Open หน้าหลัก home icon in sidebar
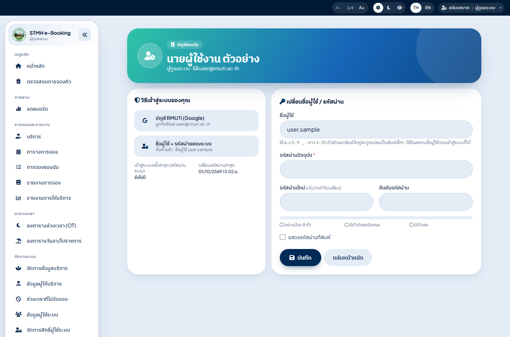This screenshot has height=337, width=510. tap(18, 66)
